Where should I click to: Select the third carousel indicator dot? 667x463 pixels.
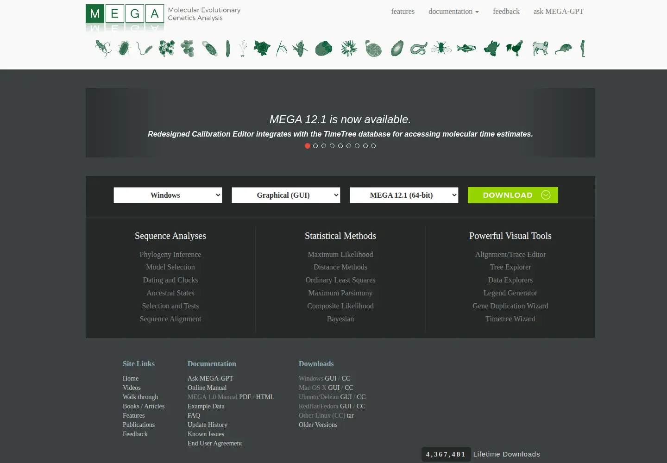point(324,146)
